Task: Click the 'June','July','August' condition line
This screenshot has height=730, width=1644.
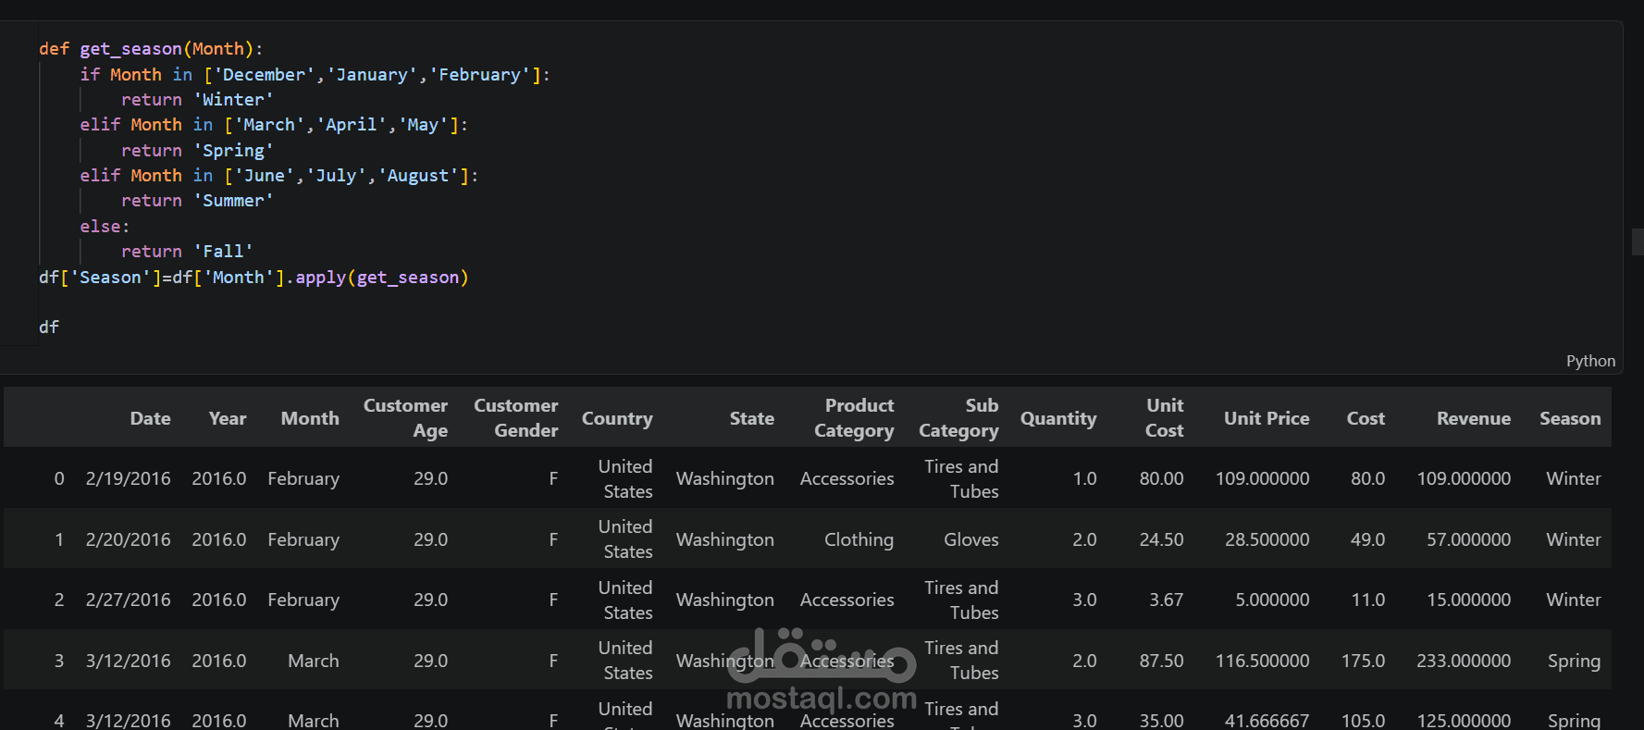Action: [279, 175]
